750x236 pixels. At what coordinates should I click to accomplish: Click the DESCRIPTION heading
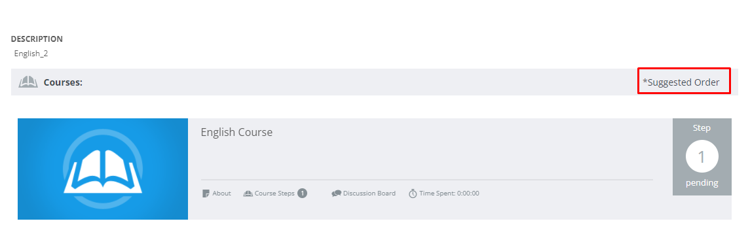(37, 39)
